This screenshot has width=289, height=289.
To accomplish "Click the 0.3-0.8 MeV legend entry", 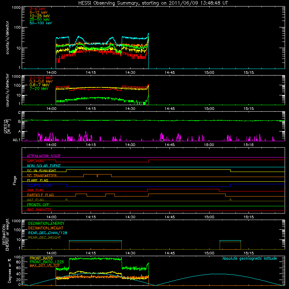I will 41,81.
